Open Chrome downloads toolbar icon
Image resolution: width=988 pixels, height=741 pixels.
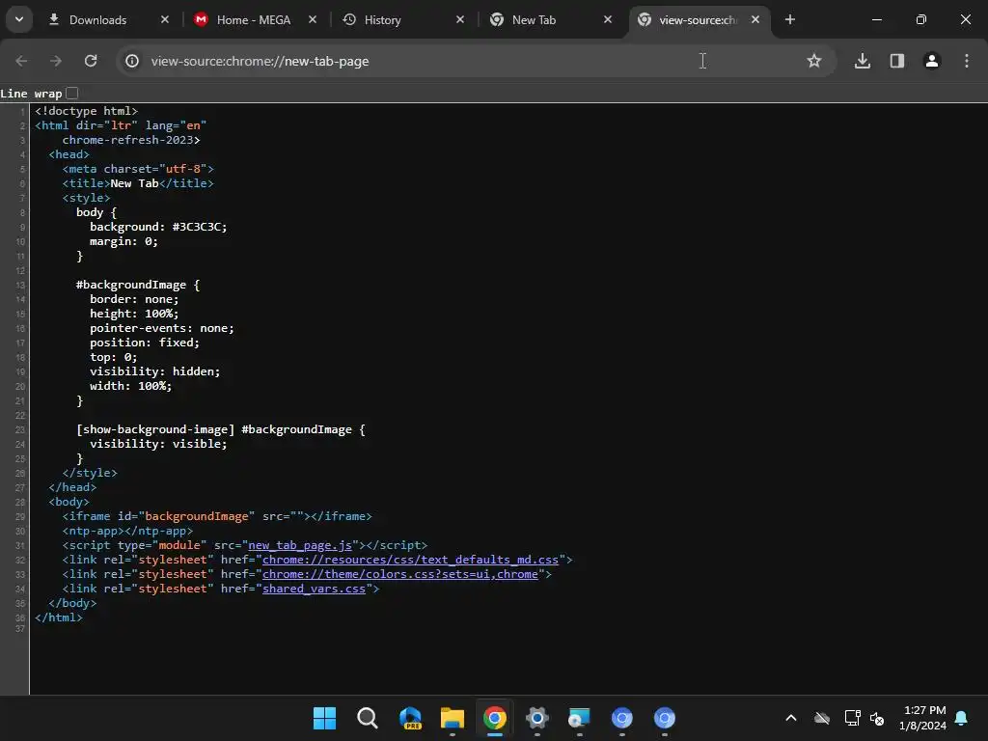pyautogui.click(x=863, y=61)
